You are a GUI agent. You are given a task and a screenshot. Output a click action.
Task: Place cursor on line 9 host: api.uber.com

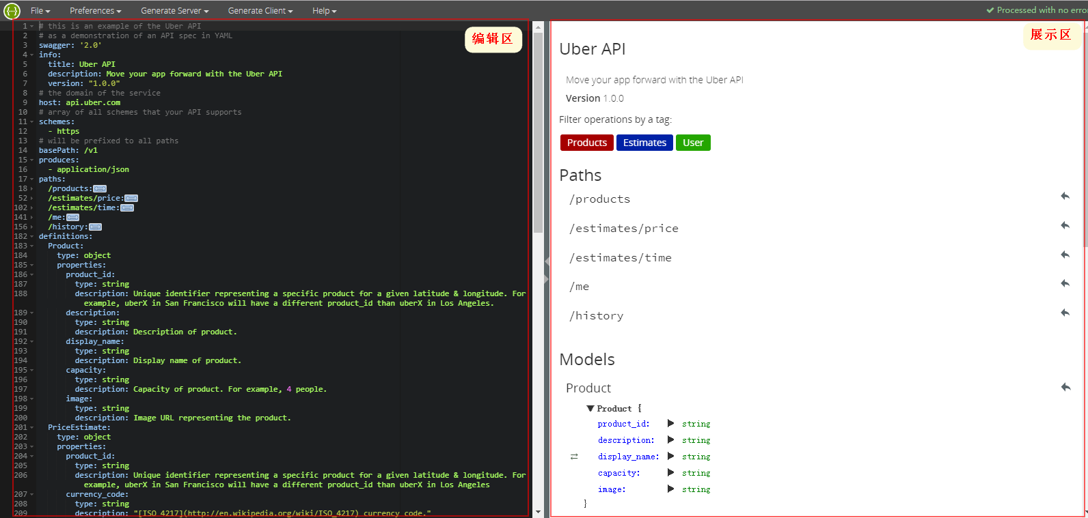[x=79, y=103]
